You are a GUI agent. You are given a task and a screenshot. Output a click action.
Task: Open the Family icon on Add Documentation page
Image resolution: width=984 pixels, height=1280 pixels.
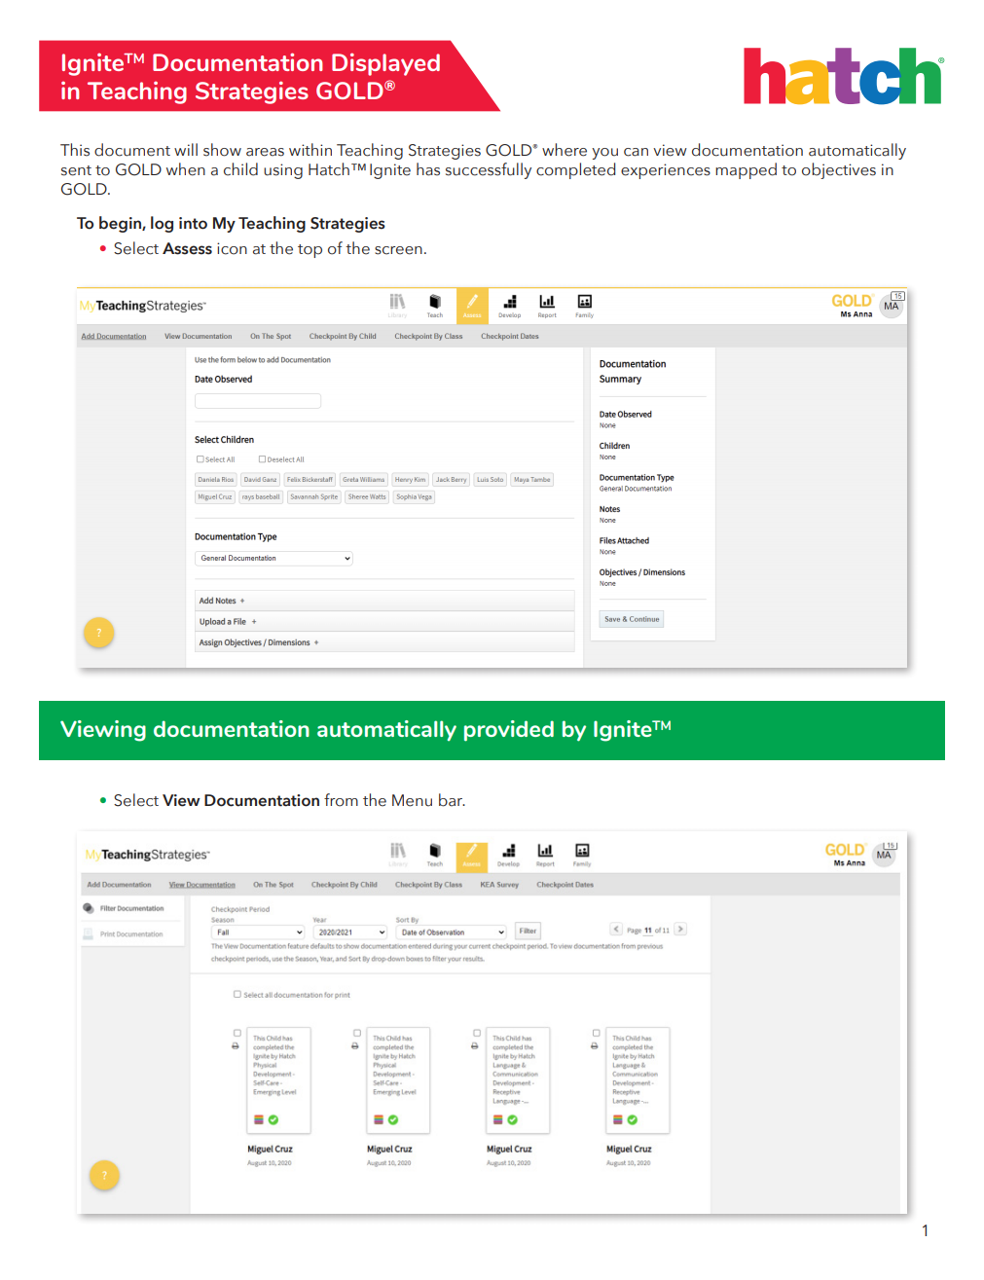coord(584,306)
